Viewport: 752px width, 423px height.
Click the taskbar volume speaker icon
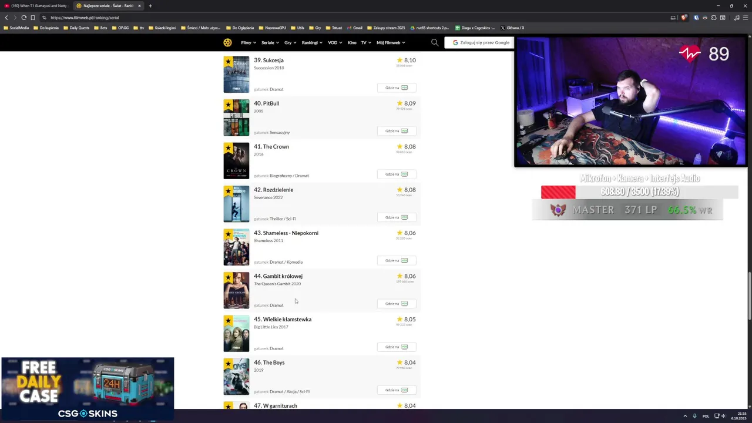pos(723,416)
